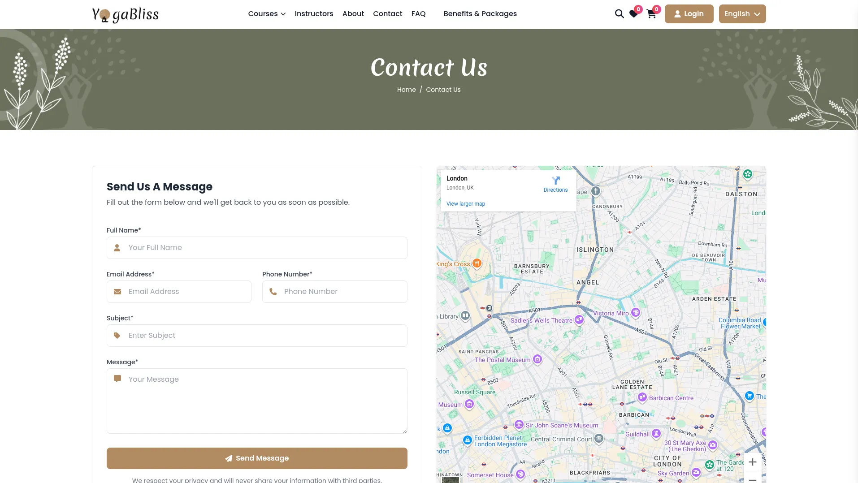Click the Sadler's Wells Theatre map marker
The width and height of the screenshot is (858, 483).
click(579, 320)
